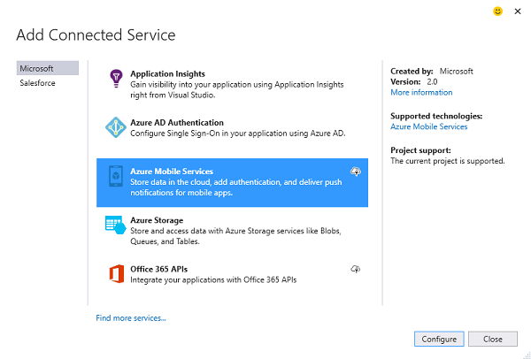
Task: Click the 'Created by: Microsoft' text
Action: [x=432, y=71]
